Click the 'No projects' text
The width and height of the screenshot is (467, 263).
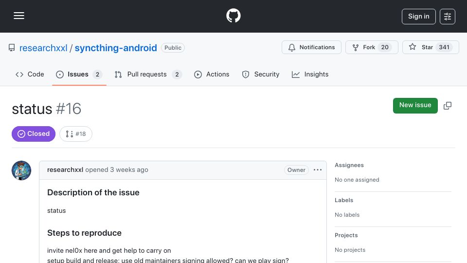350,250
